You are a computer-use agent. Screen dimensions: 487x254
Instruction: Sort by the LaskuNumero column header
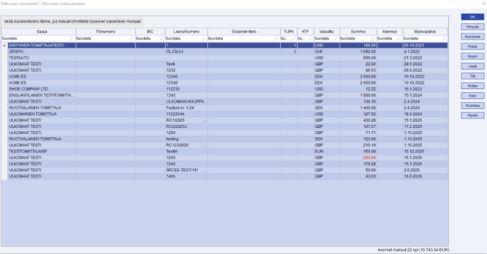(186, 32)
